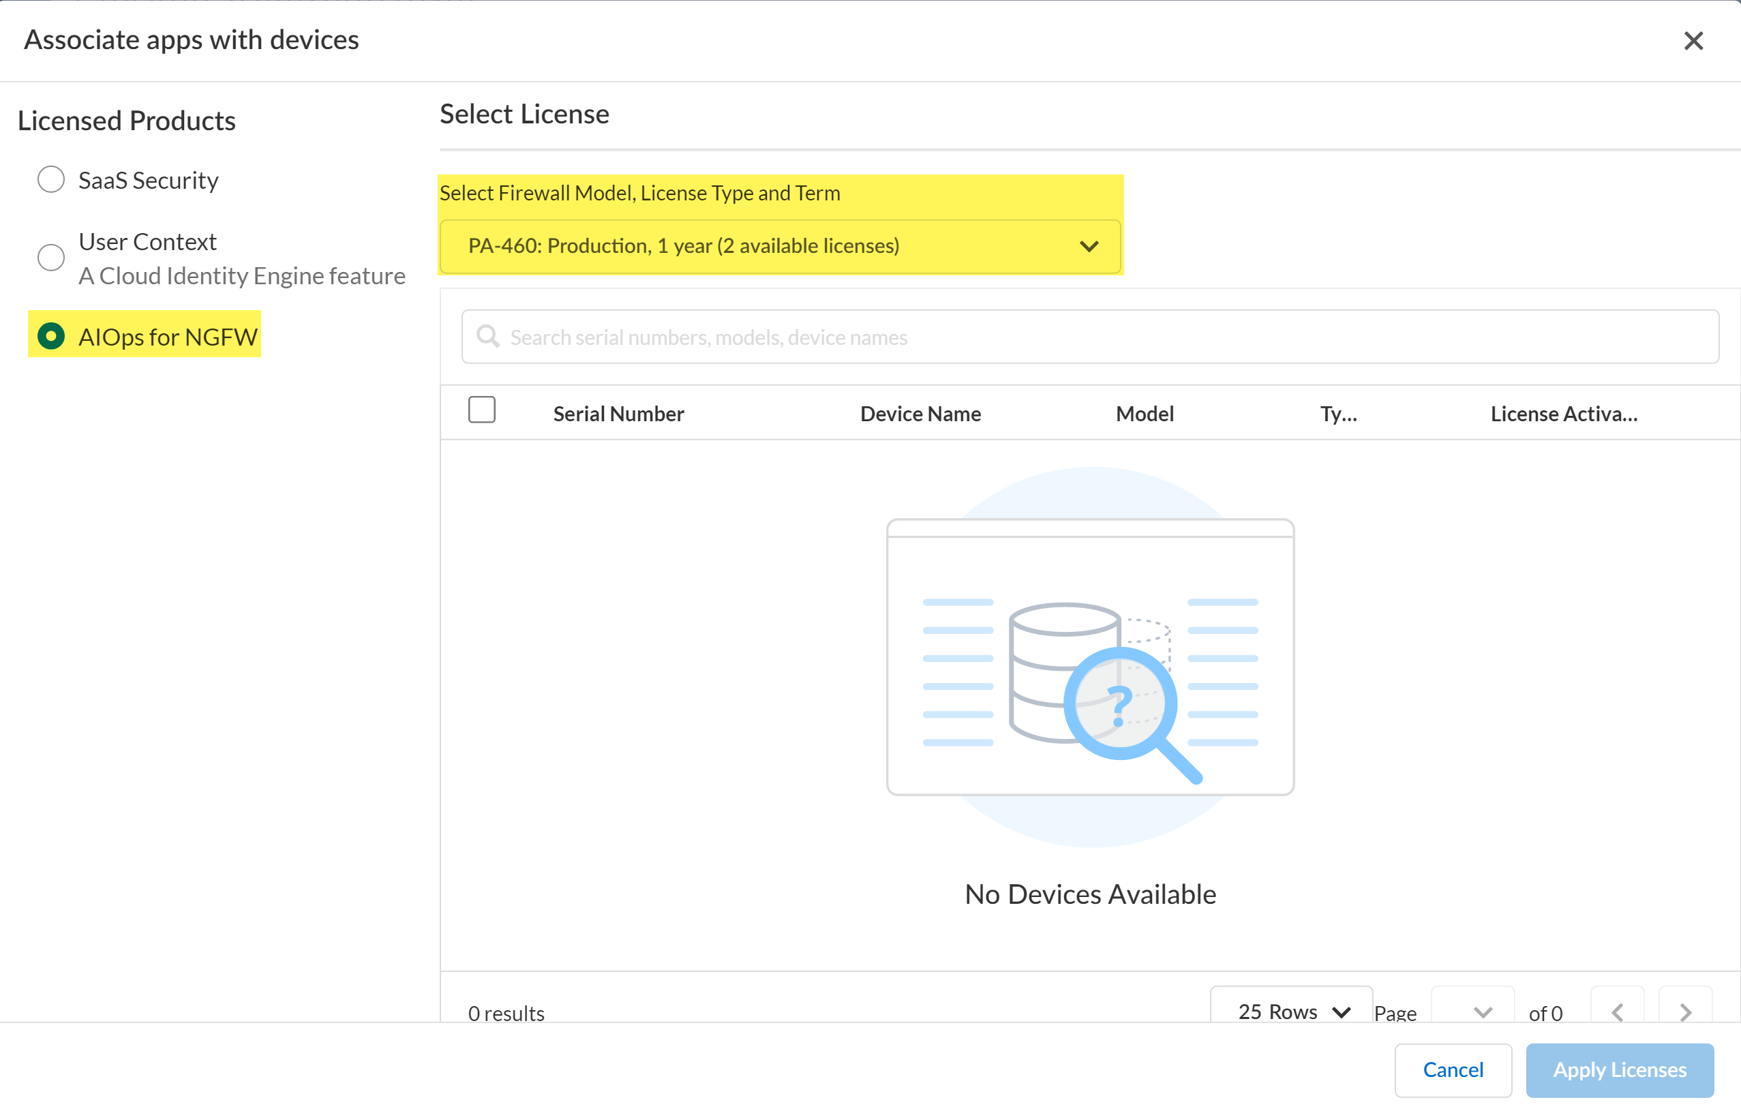The width and height of the screenshot is (1741, 1109).
Task: Sort by Device Name column header
Action: (x=920, y=414)
